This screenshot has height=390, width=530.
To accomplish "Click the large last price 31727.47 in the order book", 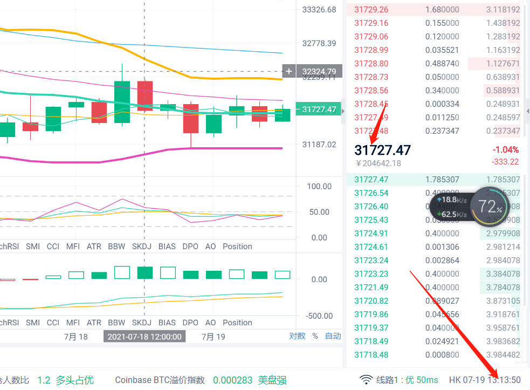I will [x=382, y=150].
